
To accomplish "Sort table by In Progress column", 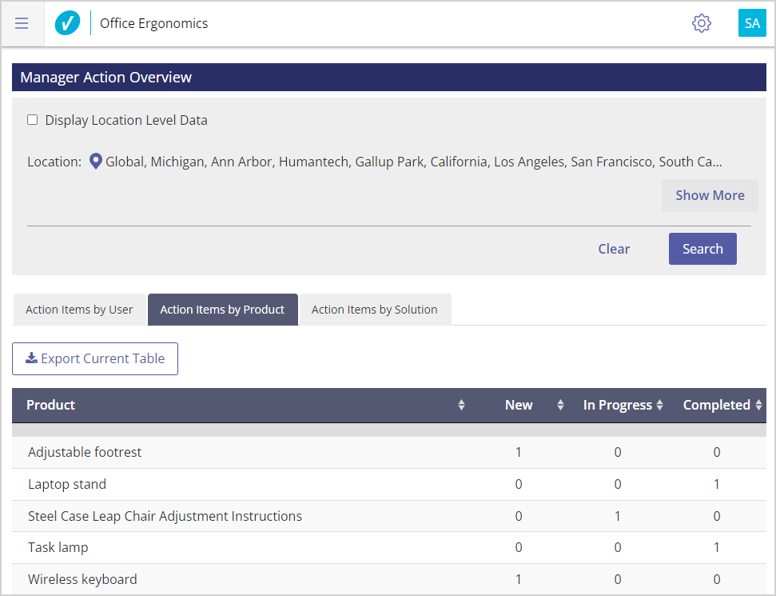I will (659, 406).
